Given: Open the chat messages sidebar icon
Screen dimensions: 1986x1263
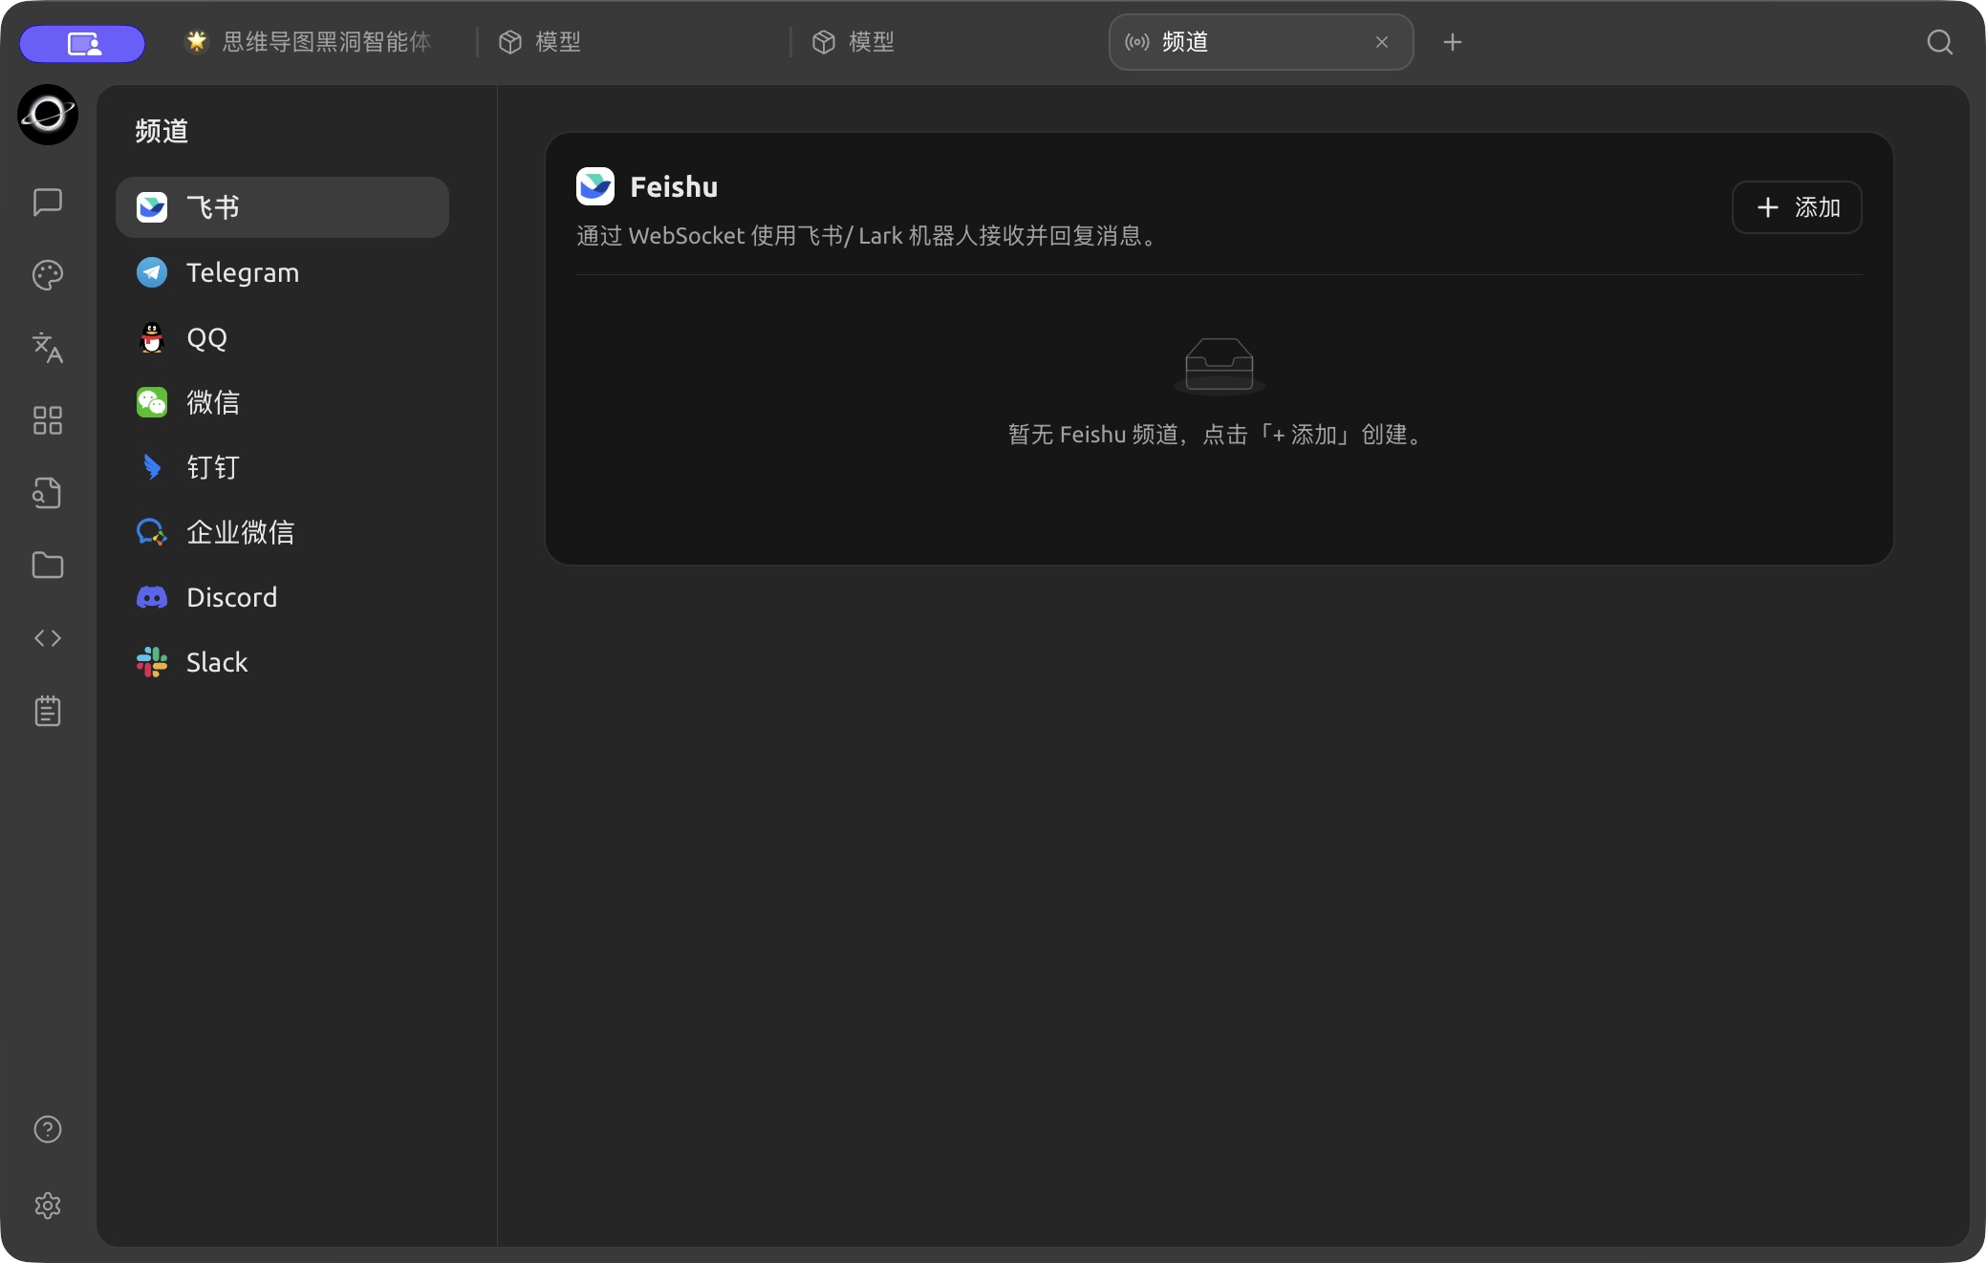Looking at the screenshot, I should (x=48, y=202).
